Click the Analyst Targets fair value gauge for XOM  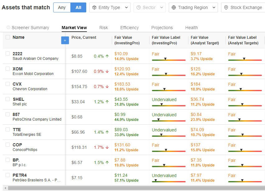245,75
